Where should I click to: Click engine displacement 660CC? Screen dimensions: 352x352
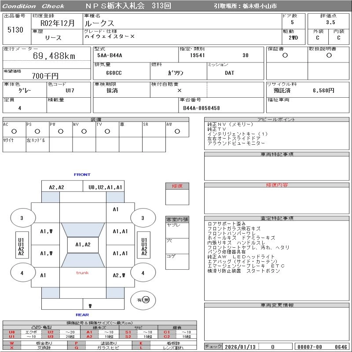pos(114,73)
